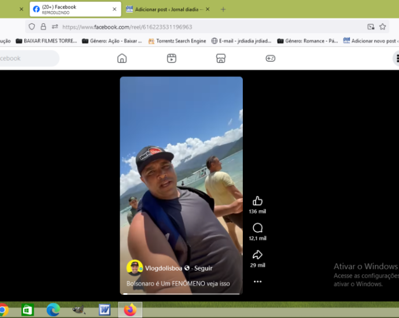Share the reel using arrow icon
Image resolution: width=399 pixels, height=318 pixels.
[x=257, y=255]
